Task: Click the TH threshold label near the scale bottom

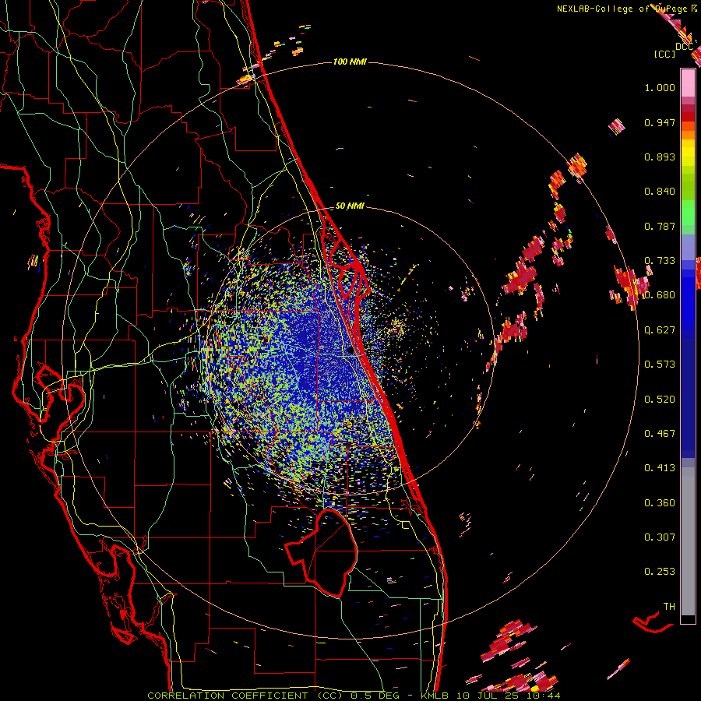Action: (x=669, y=607)
